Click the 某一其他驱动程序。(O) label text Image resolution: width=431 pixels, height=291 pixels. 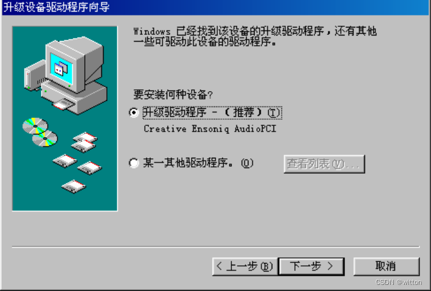coord(198,163)
